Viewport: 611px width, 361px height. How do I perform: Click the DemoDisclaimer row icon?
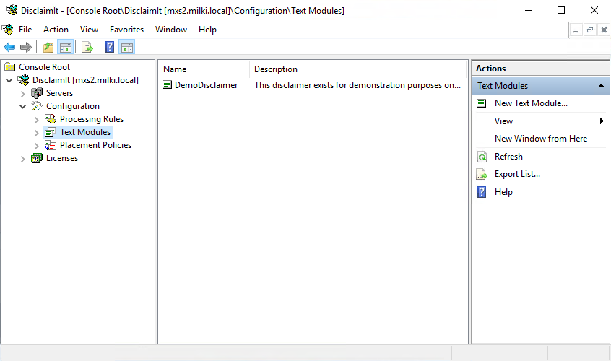(x=167, y=84)
